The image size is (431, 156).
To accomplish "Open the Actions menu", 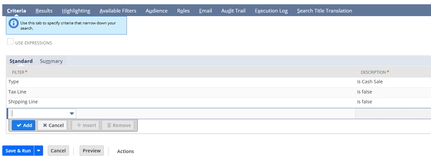I will 126,151.
